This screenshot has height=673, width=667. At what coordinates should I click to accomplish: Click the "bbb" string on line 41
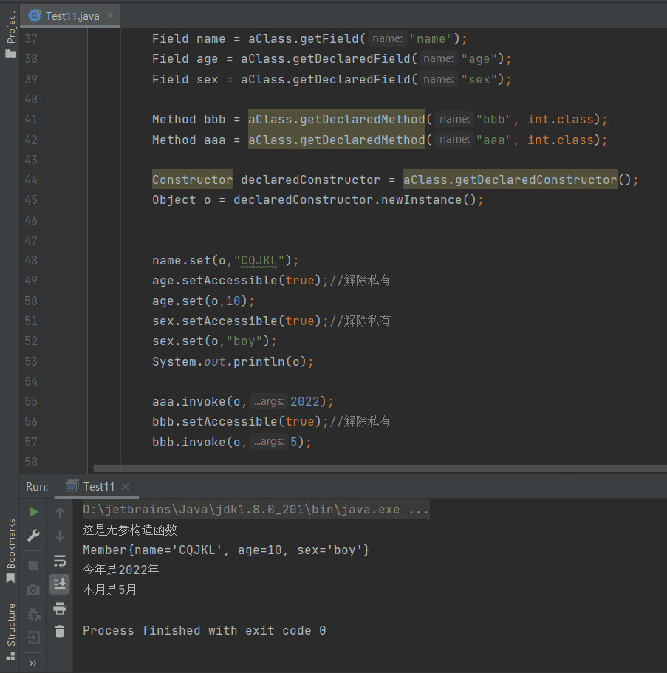[494, 120]
